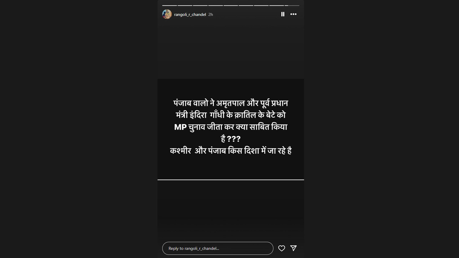The width and height of the screenshot is (459, 258).
Task: Jump to the fifth story progress segment
Action: tap(231, 5)
